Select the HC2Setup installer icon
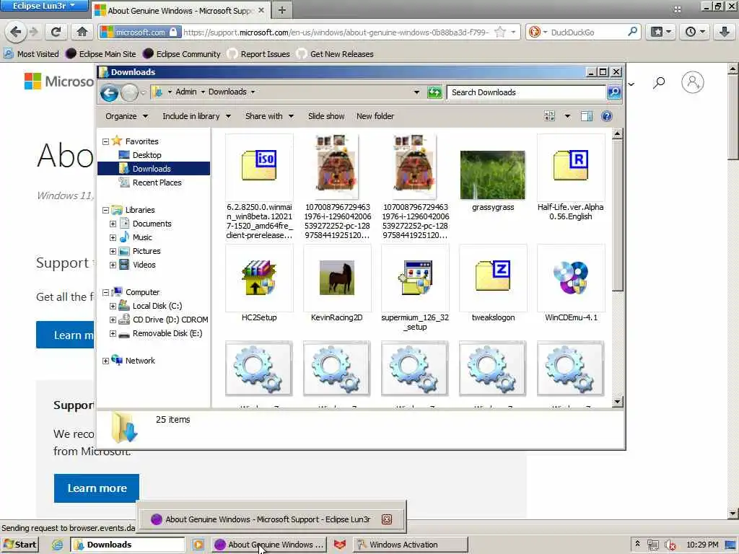The image size is (739, 554). (x=259, y=277)
